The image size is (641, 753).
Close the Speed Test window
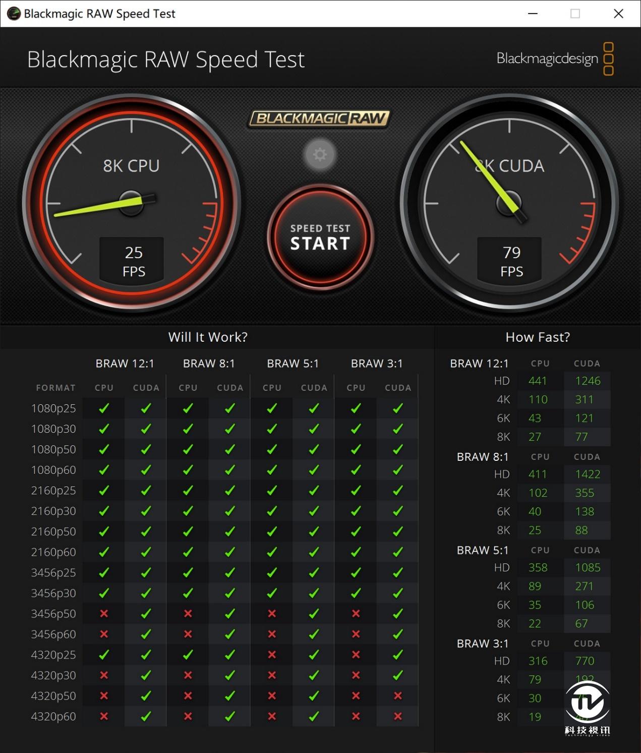618,14
